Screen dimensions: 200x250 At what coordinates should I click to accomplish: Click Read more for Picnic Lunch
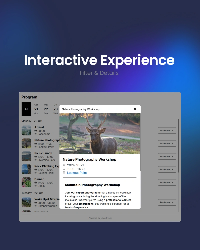[167, 156]
